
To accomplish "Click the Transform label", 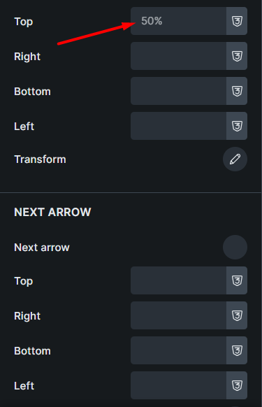I will [x=41, y=159].
